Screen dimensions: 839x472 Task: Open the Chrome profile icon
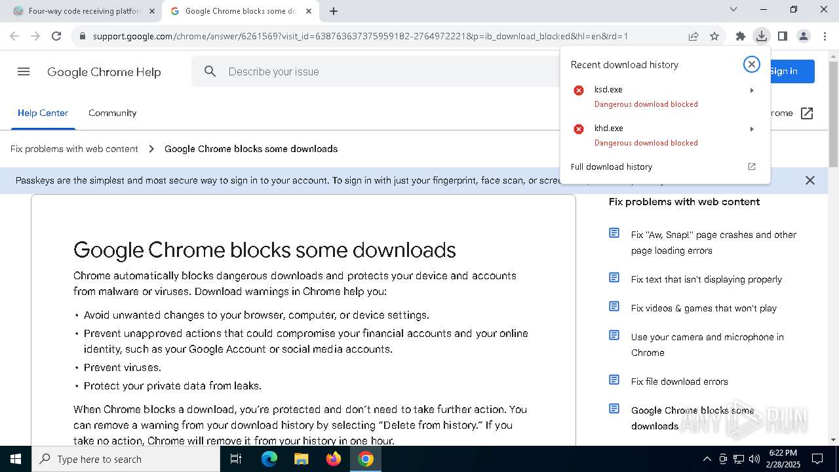coord(804,36)
